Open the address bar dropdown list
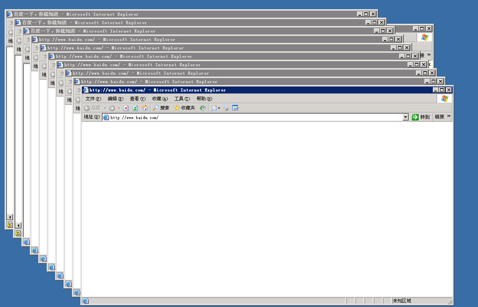The height and width of the screenshot is (307, 478). click(x=406, y=118)
